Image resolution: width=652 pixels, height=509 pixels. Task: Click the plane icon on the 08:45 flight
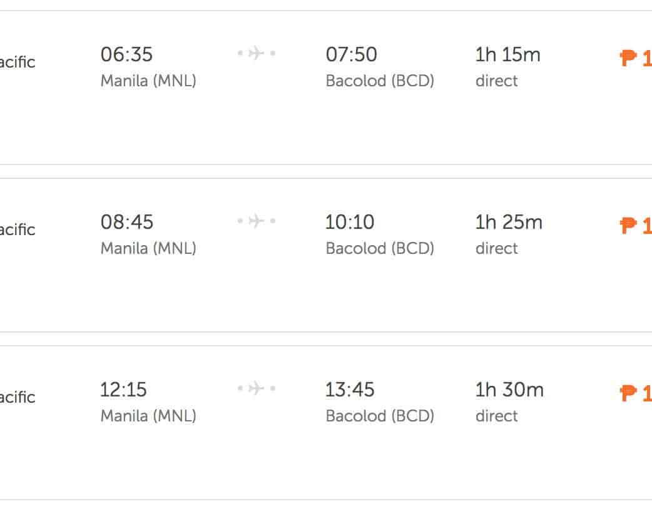(256, 221)
